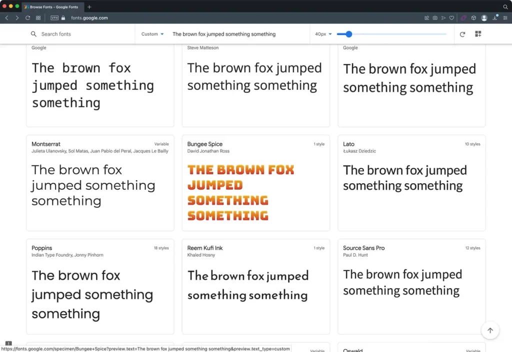Click the Lato preview sample text

pyautogui.click(x=405, y=178)
